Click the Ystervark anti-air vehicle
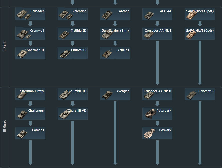The height and width of the screenshot is (168, 222). pos(157,113)
